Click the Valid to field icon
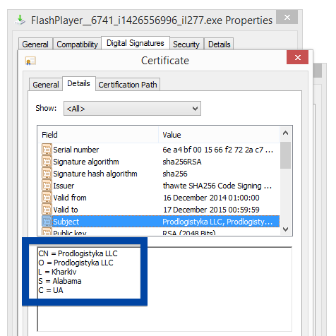The width and height of the screenshot is (336, 336). [47, 209]
